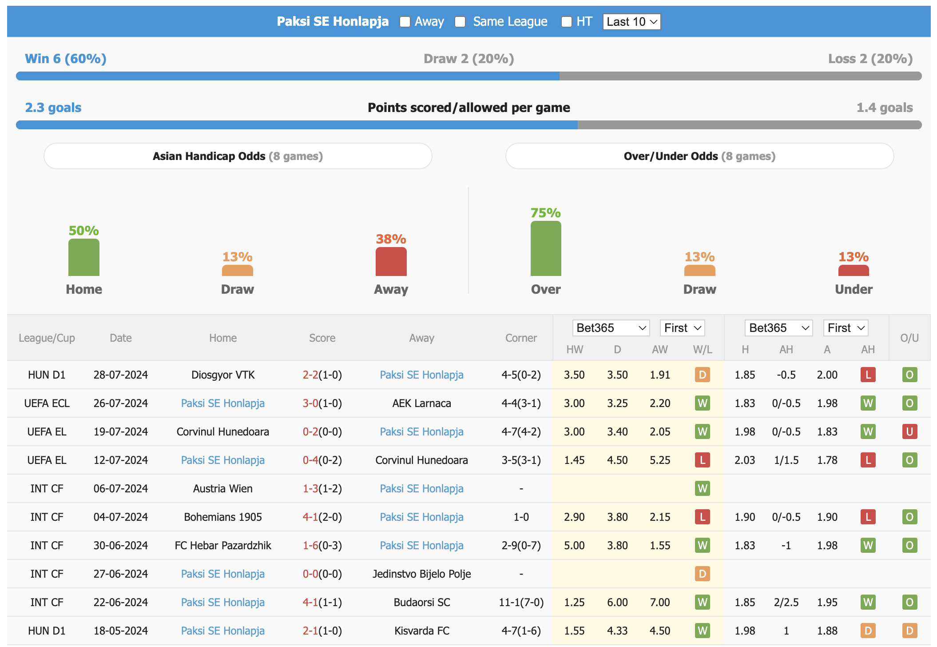Click the W handicap badge in 30-06-2024 row
This screenshot has height=647, width=937.
(868, 545)
